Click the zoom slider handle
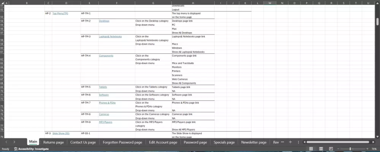Viewport: 380px width, 152px height. pos(350,149)
